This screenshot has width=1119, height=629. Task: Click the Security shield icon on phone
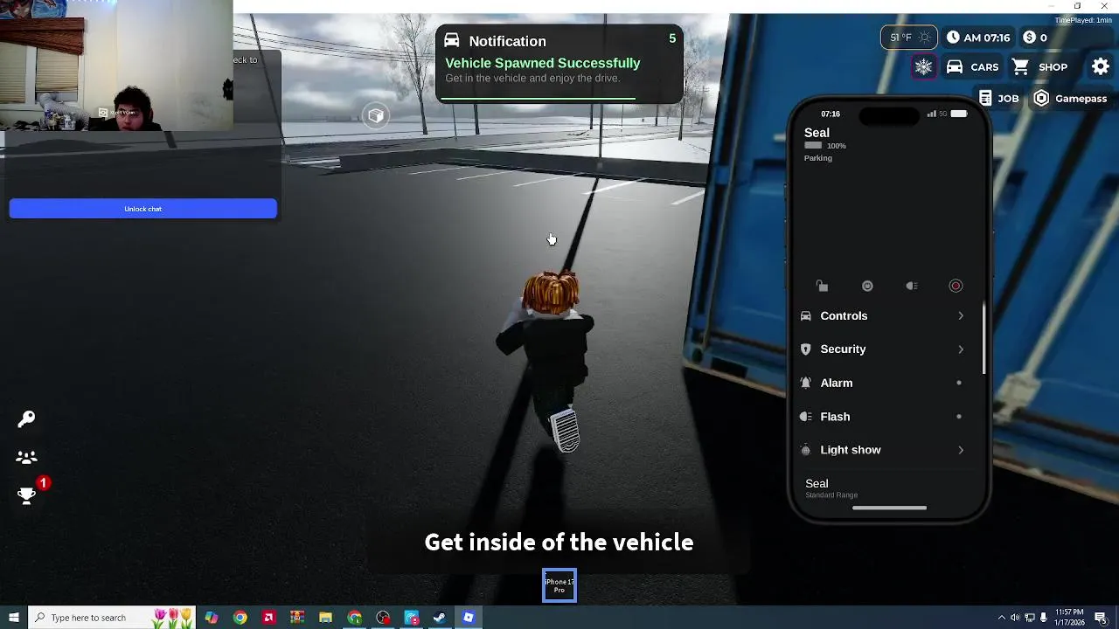(806, 349)
